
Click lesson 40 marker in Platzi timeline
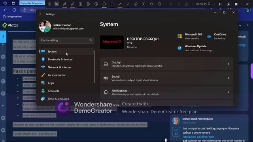(x=3, y=130)
